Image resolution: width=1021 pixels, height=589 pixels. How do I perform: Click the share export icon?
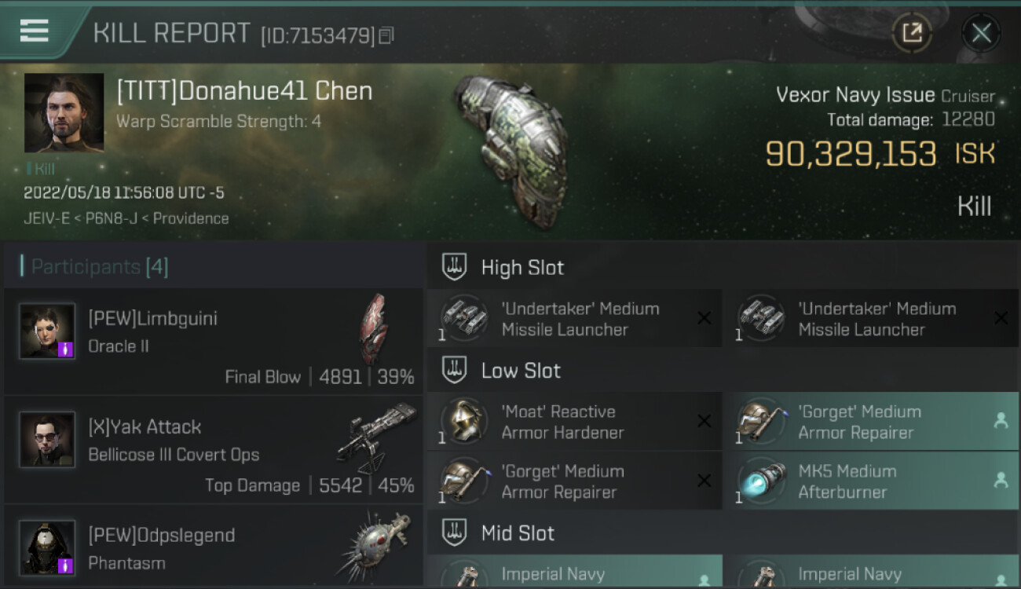(x=912, y=33)
